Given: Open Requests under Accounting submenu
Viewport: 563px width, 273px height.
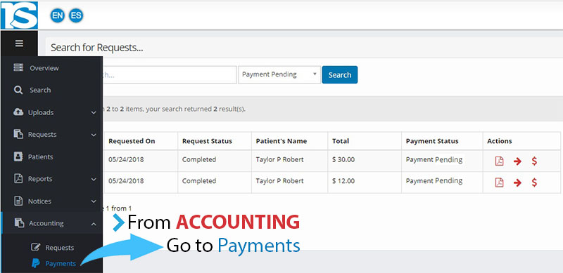Looking at the screenshot, I should click(53, 248).
